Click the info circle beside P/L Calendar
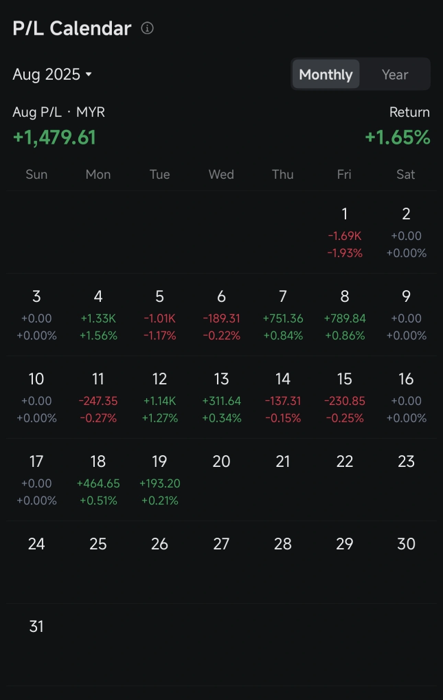The width and height of the screenshot is (443, 700). pos(148,28)
